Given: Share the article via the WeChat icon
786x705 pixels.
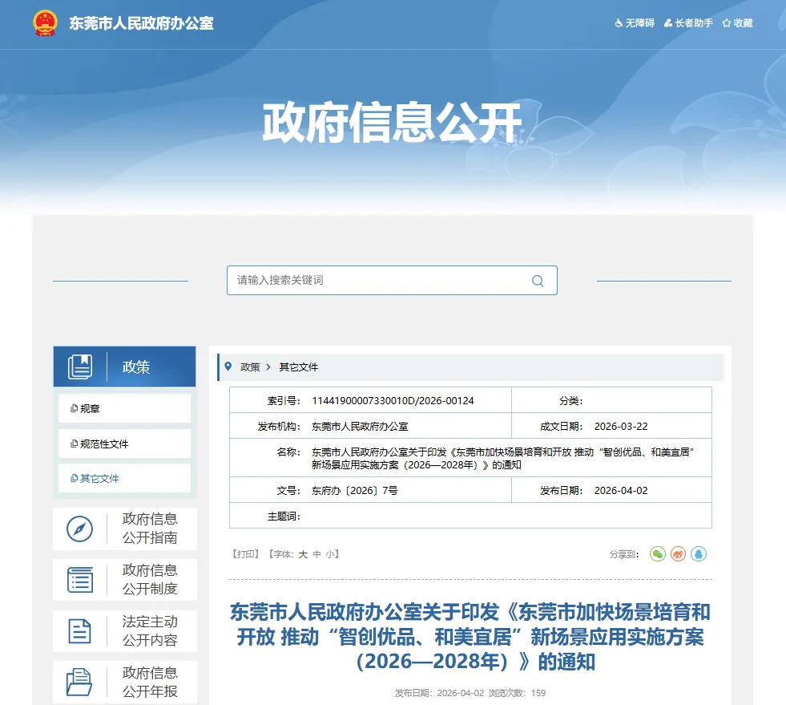Looking at the screenshot, I should tap(657, 553).
